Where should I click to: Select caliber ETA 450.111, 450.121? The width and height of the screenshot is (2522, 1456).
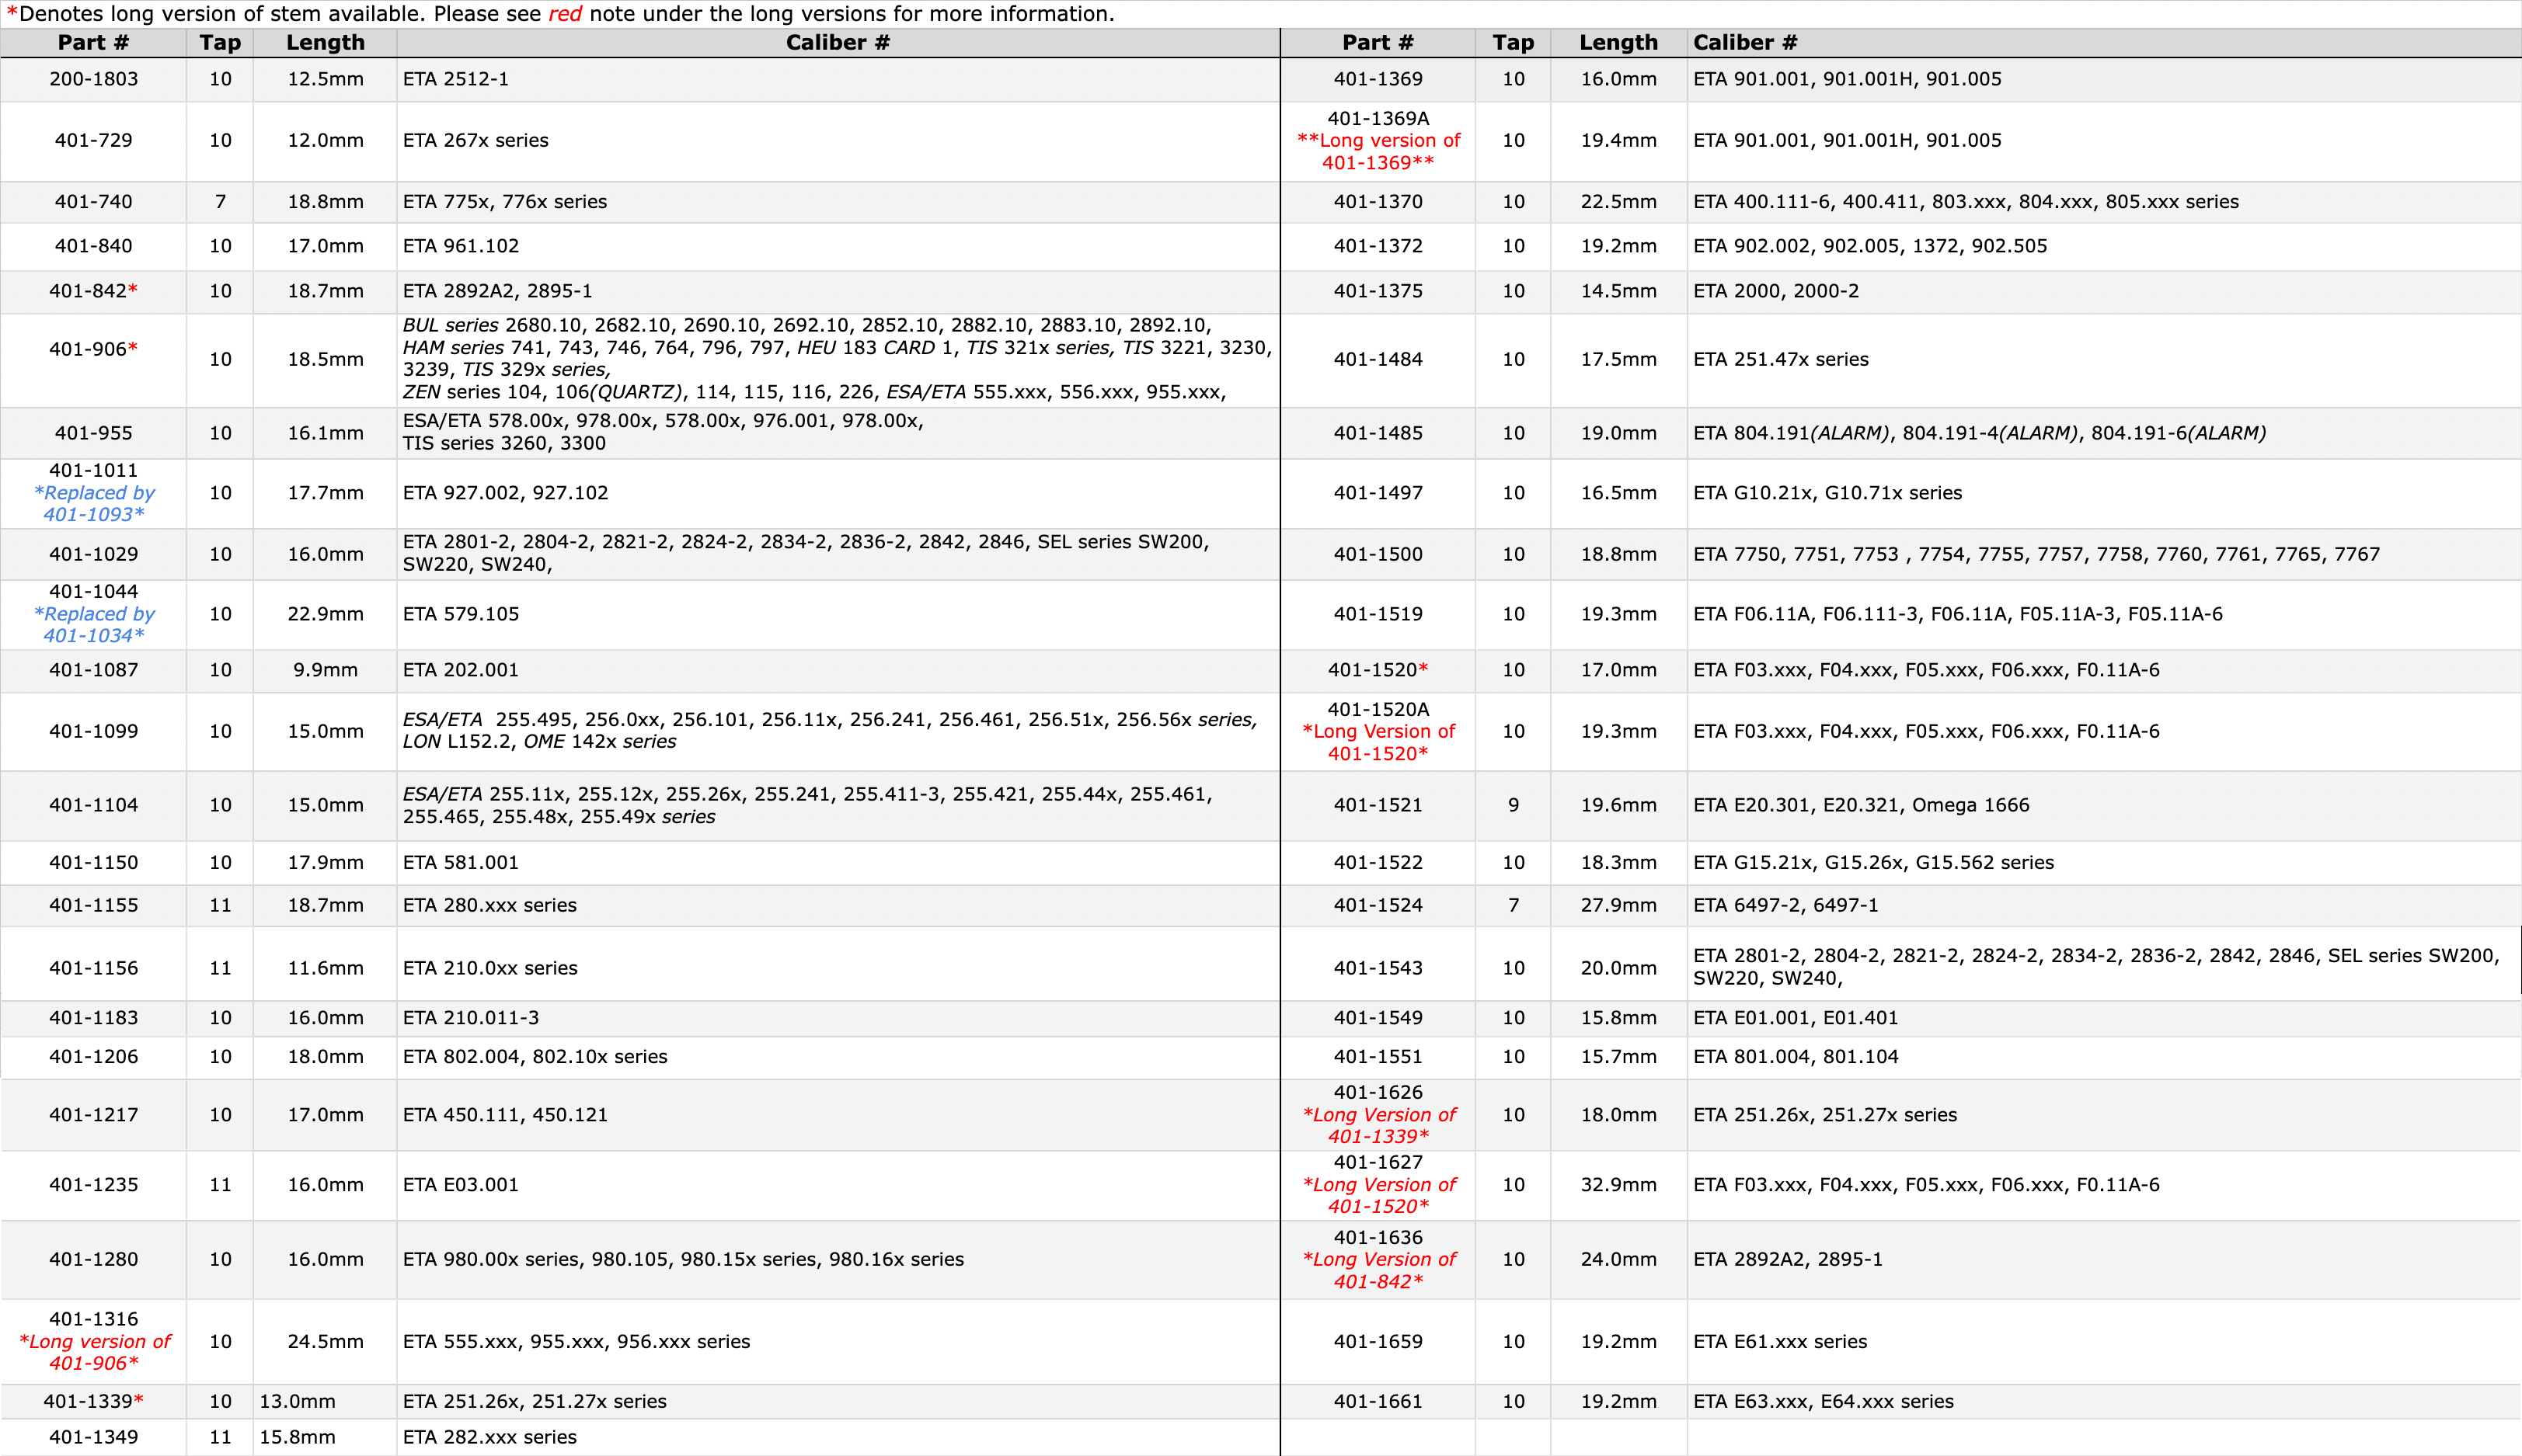click(505, 1115)
